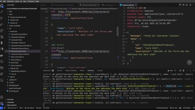This screenshot has height=110, width=195.
Task: Split the response editor to the right
Action: 190,5
